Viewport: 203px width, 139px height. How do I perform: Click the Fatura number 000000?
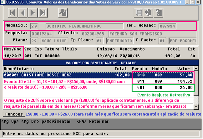(x=52, y=56)
